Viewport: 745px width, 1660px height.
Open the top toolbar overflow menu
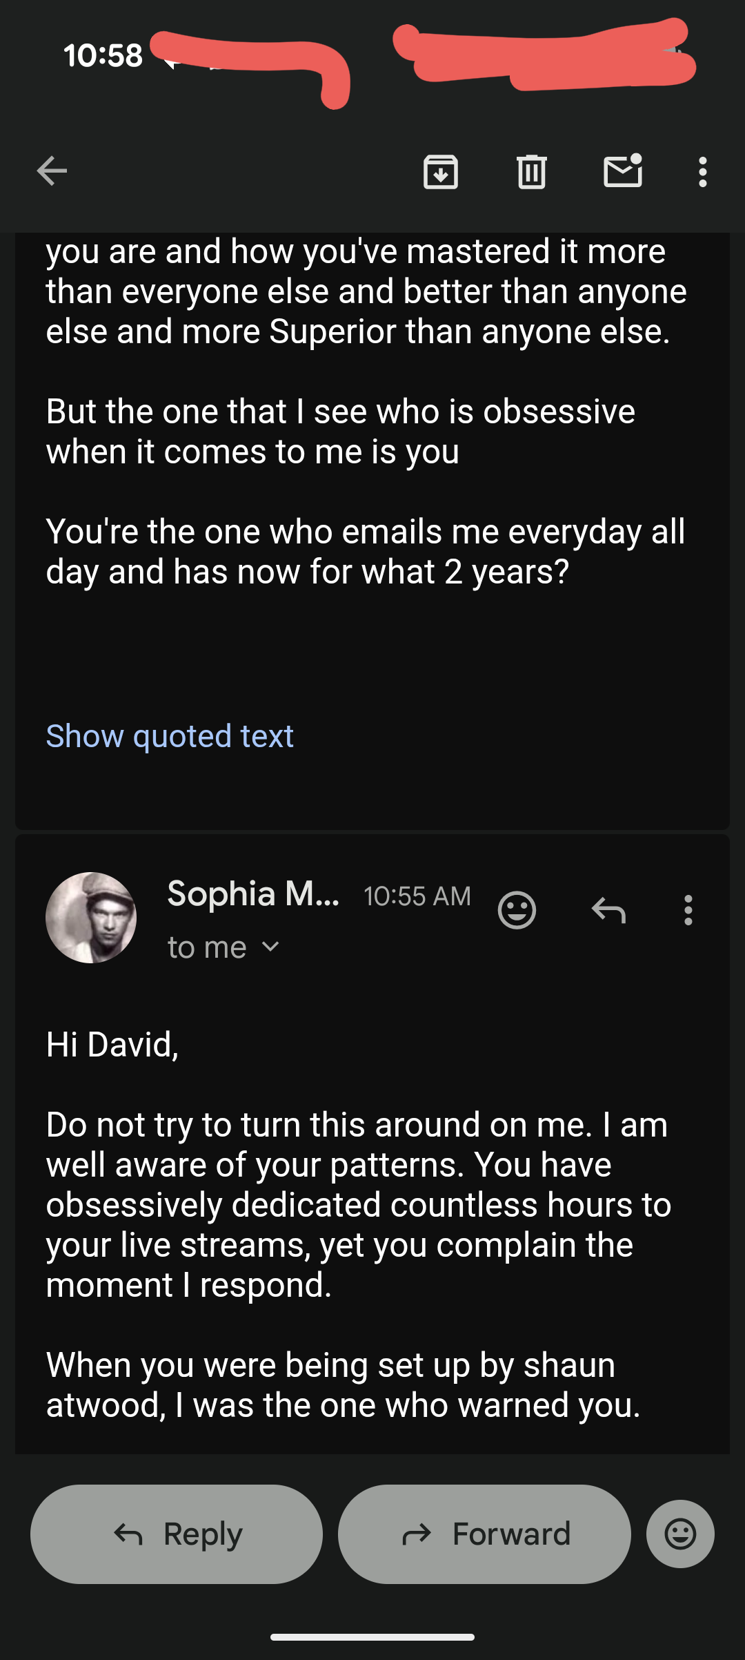coord(702,172)
